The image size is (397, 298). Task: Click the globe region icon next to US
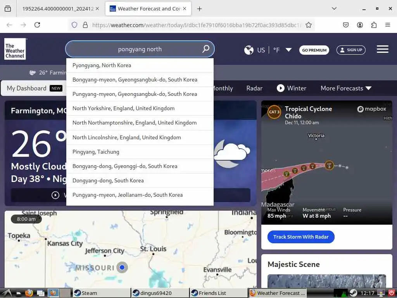click(249, 50)
